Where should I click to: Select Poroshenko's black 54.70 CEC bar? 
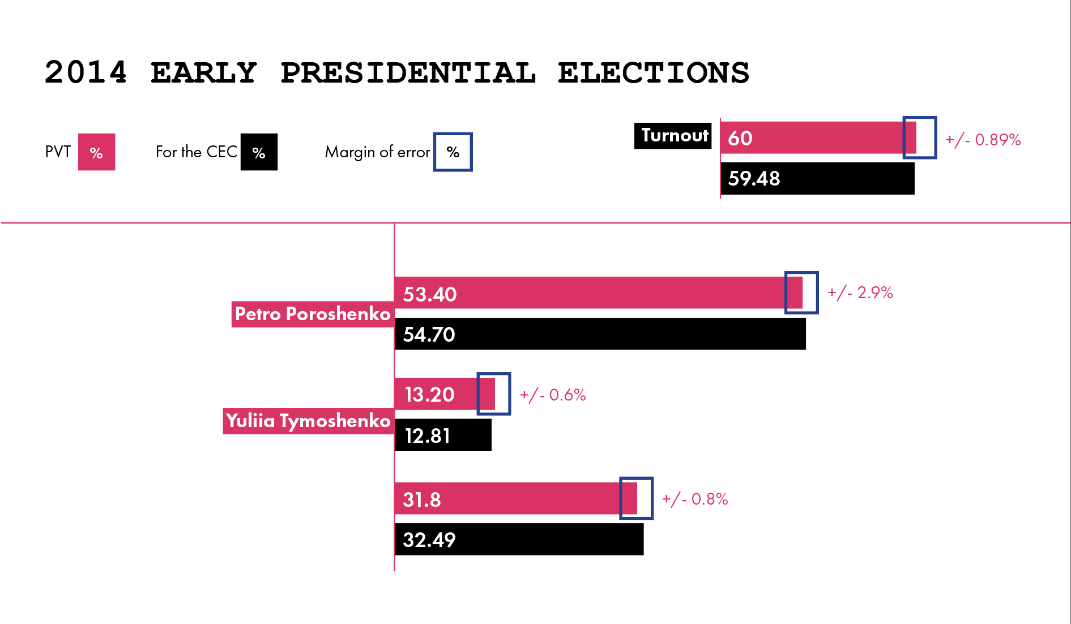(600, 334)
